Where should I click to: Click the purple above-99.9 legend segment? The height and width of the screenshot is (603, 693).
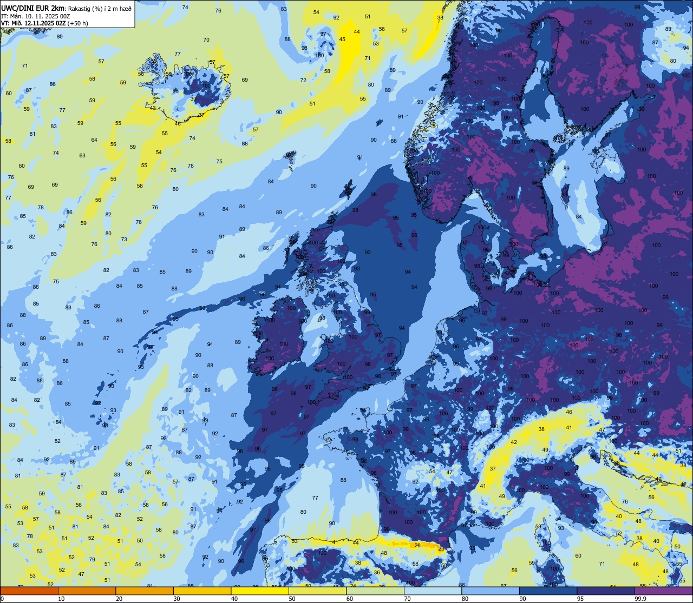tap(663, 591)
